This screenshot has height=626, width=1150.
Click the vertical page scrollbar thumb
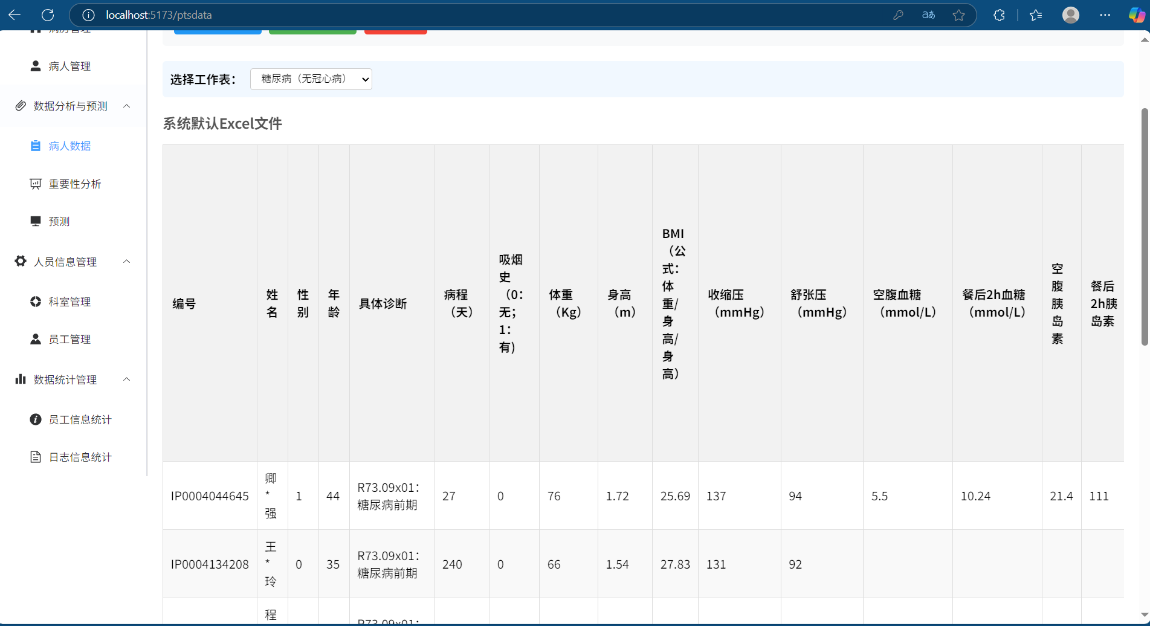click(1144, 227)
